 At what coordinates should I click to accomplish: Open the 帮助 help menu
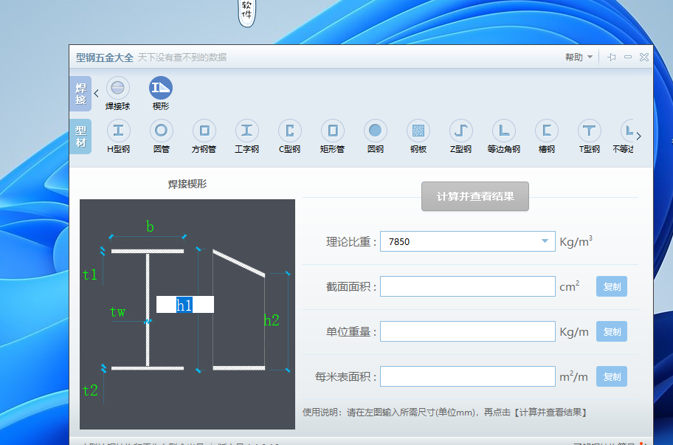(579, 57)
